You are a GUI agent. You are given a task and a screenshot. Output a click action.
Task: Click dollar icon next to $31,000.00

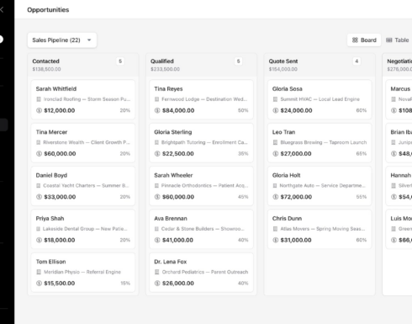(276, 240)
